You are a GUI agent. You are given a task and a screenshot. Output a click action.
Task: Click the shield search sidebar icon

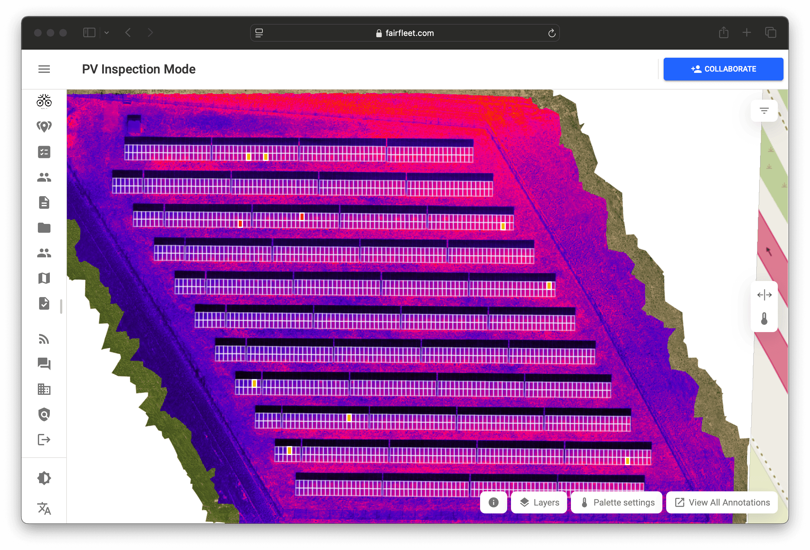pos(44,414)
